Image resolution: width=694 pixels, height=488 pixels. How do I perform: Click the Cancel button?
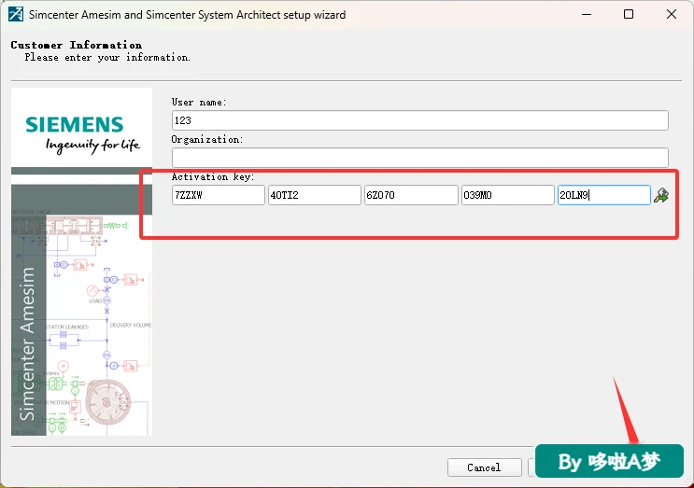pyautogui.click(x=484, y=467)
